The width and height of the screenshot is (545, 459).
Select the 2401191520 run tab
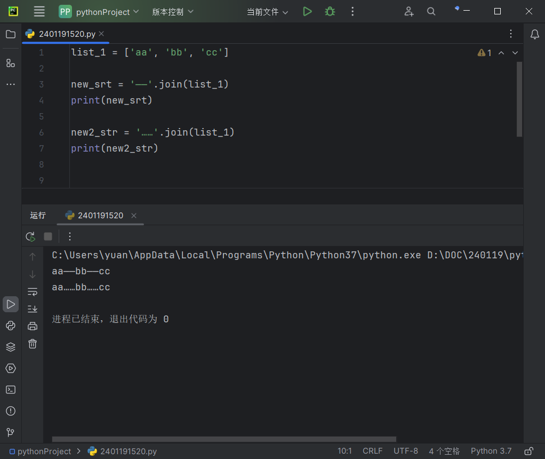(100, 216)
